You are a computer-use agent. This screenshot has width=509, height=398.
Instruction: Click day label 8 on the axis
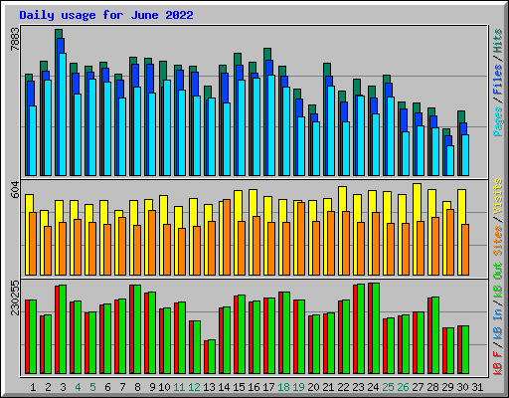coord(137,387)
